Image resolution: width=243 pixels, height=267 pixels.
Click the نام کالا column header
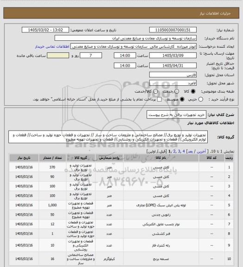coord(161,158)
